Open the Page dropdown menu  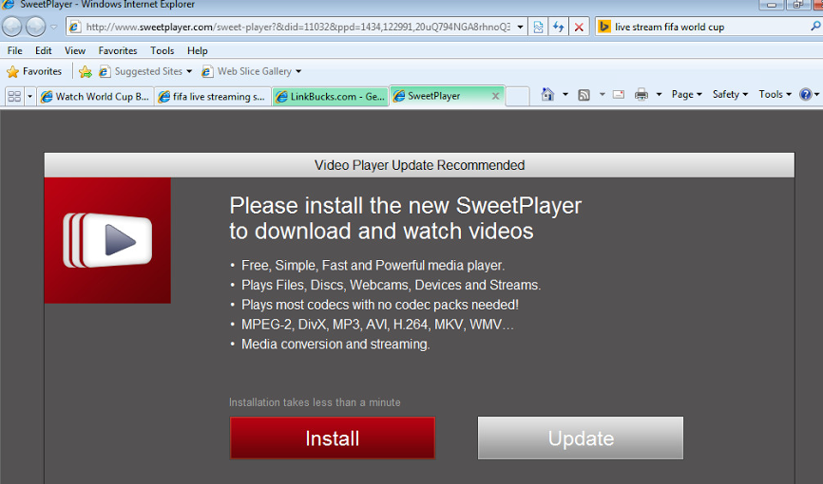686,95
